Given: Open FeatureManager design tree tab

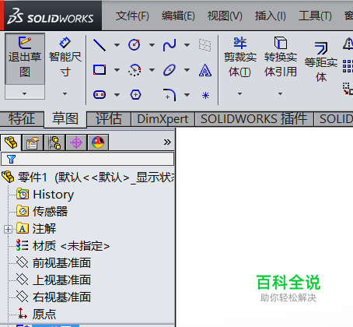Looking at the screenshot, I should 11,142.
